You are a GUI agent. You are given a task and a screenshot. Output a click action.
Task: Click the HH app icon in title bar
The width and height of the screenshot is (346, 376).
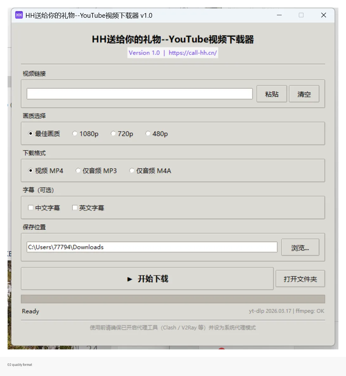pos(19,15)
